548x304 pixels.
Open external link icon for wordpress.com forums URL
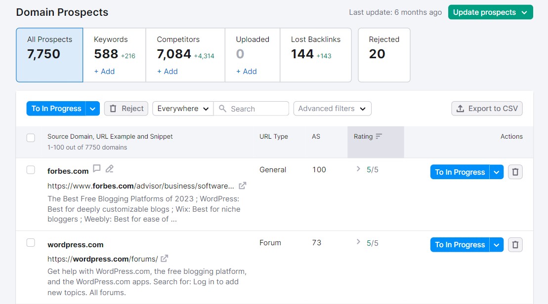[x=164, y=259]
